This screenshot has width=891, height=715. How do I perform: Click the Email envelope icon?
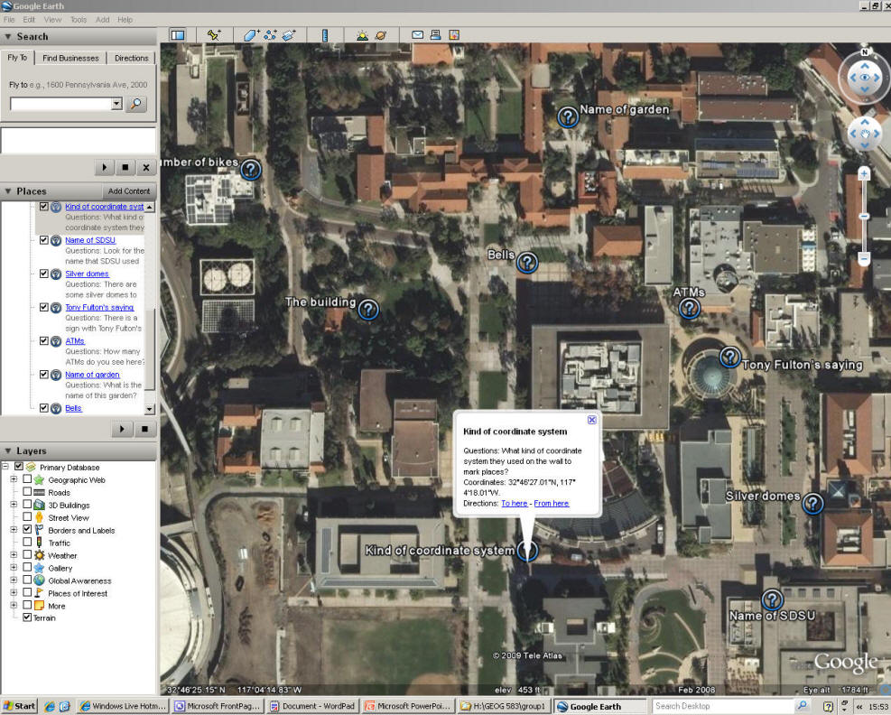[418, 34]
